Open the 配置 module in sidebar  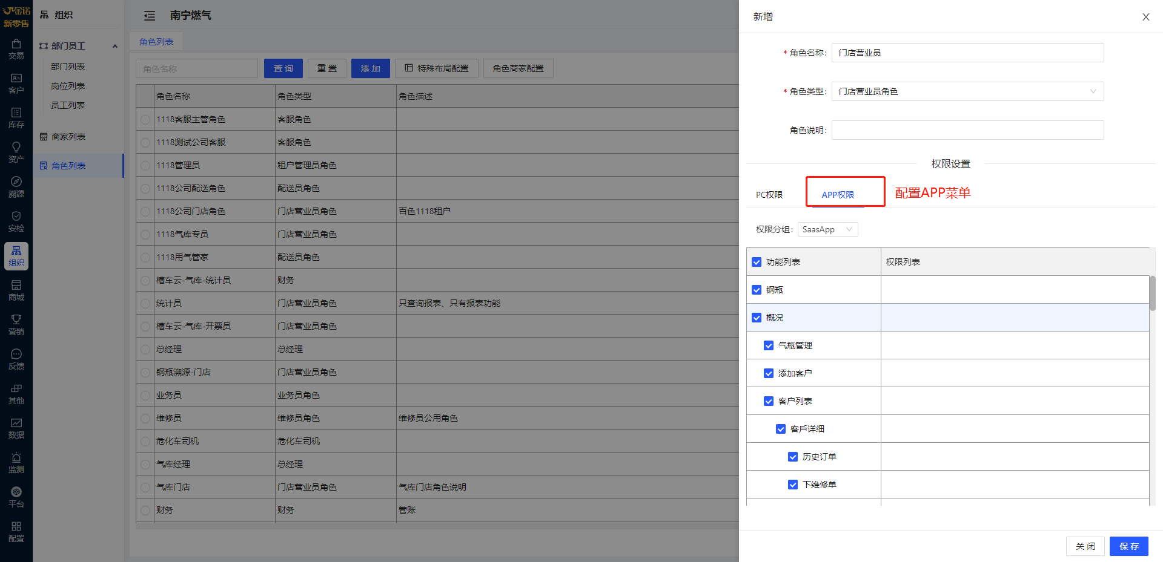16,532
